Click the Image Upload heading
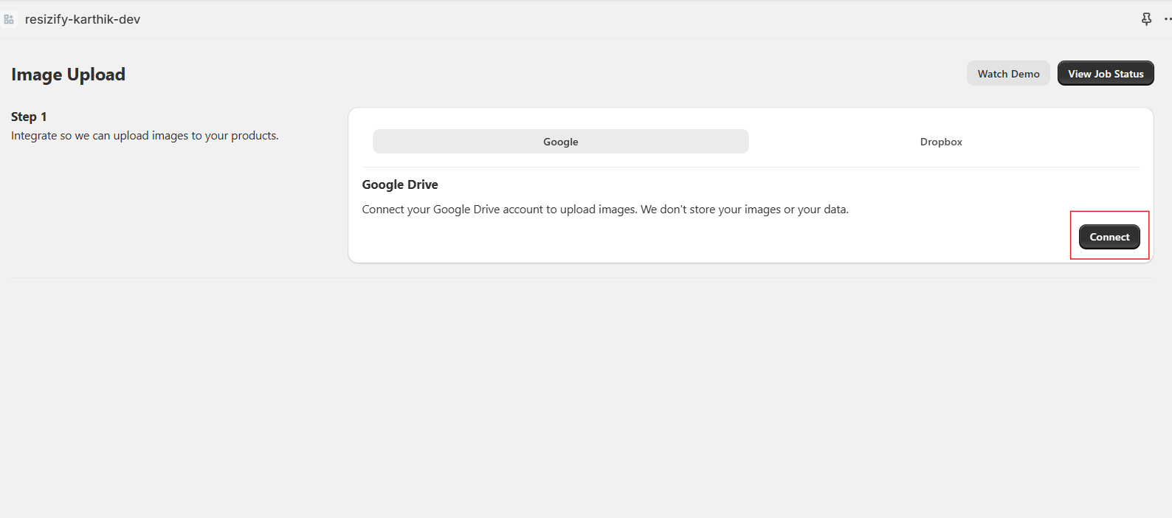1172x518 pixels. pyautogui.click(x=68, y=75)
